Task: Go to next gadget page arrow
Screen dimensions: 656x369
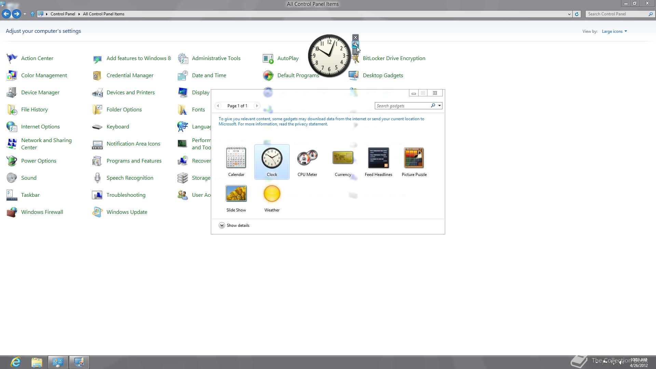Action: (x=257, y=106)
